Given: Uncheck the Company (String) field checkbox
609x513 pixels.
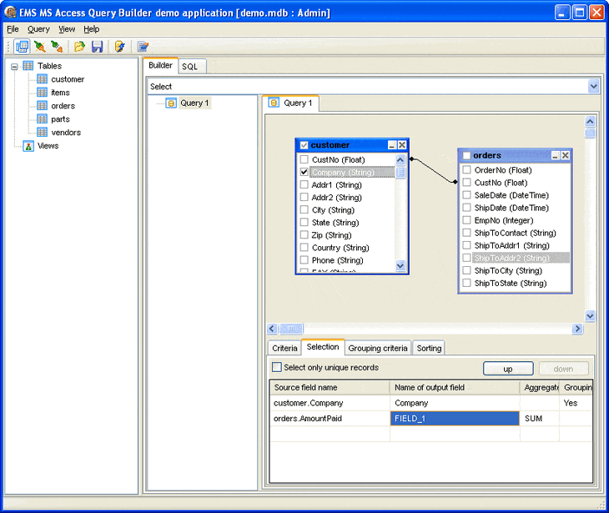Looking at the screenshot, I should [304, 172].
